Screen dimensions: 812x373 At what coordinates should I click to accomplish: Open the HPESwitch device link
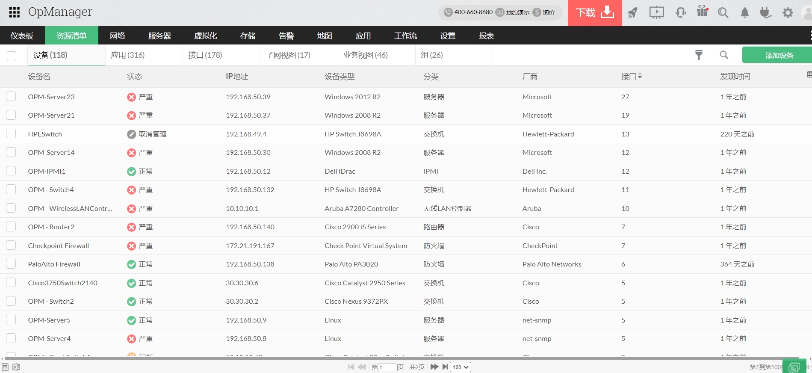pyautogui.click(x=45, y=134)
